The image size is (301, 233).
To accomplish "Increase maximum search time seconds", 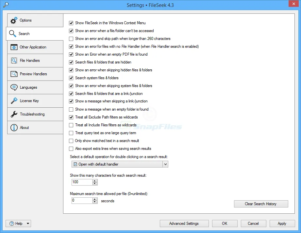I will (95, 199).
